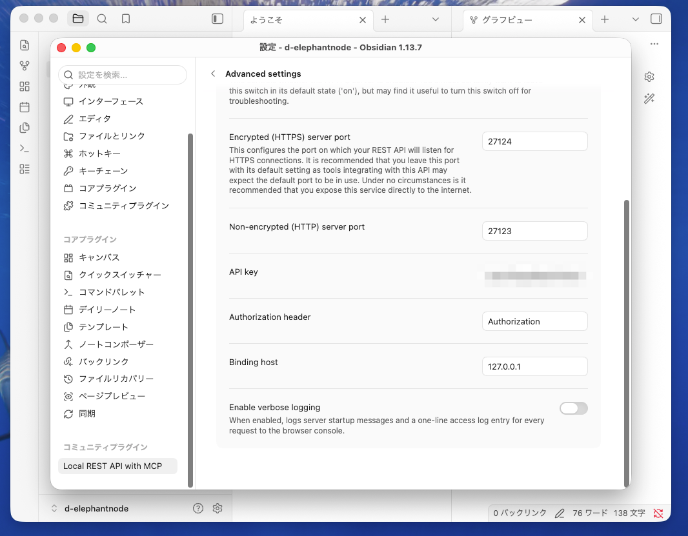Open コアプラグイン settings section
The image size is (688, 536).
(117, 188)
